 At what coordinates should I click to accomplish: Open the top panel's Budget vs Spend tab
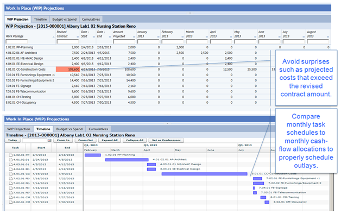point(65,20)
